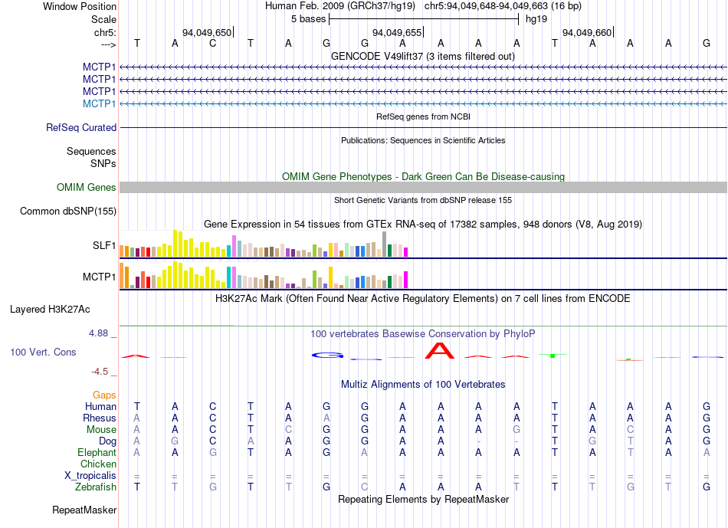Open Short Genetic Variants from dbSNP title
Screen dimensions: 728x528
click(423, 200)
